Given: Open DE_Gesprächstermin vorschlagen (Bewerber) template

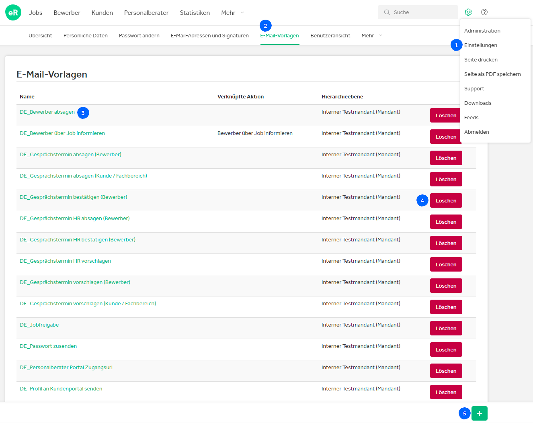Looking at the screenshot, I should tap(75, 282).
